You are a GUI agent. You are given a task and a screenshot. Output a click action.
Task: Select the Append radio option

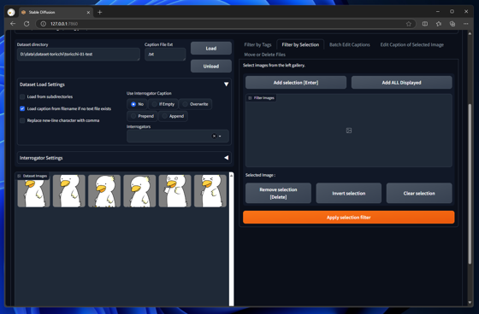coord(173,116)
